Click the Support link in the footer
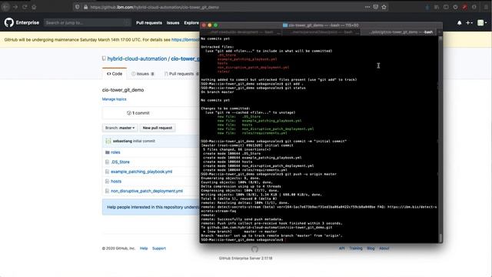492x277 pixels. [159, 249]
